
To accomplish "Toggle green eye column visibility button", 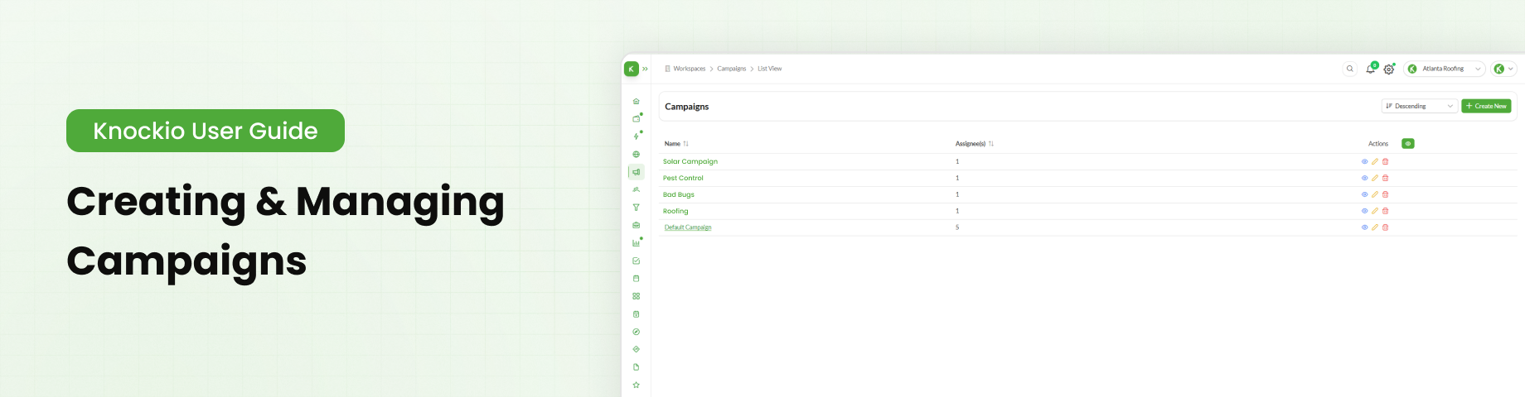I will point(1407,144).
